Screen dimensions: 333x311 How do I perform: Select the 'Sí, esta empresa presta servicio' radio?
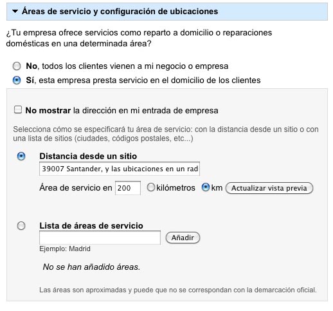17,80
